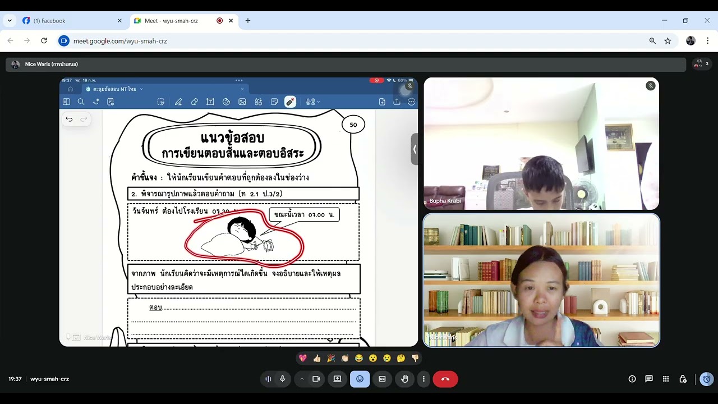Pick the pen tool in the shared notes toolbar

(x=178, y=102)
